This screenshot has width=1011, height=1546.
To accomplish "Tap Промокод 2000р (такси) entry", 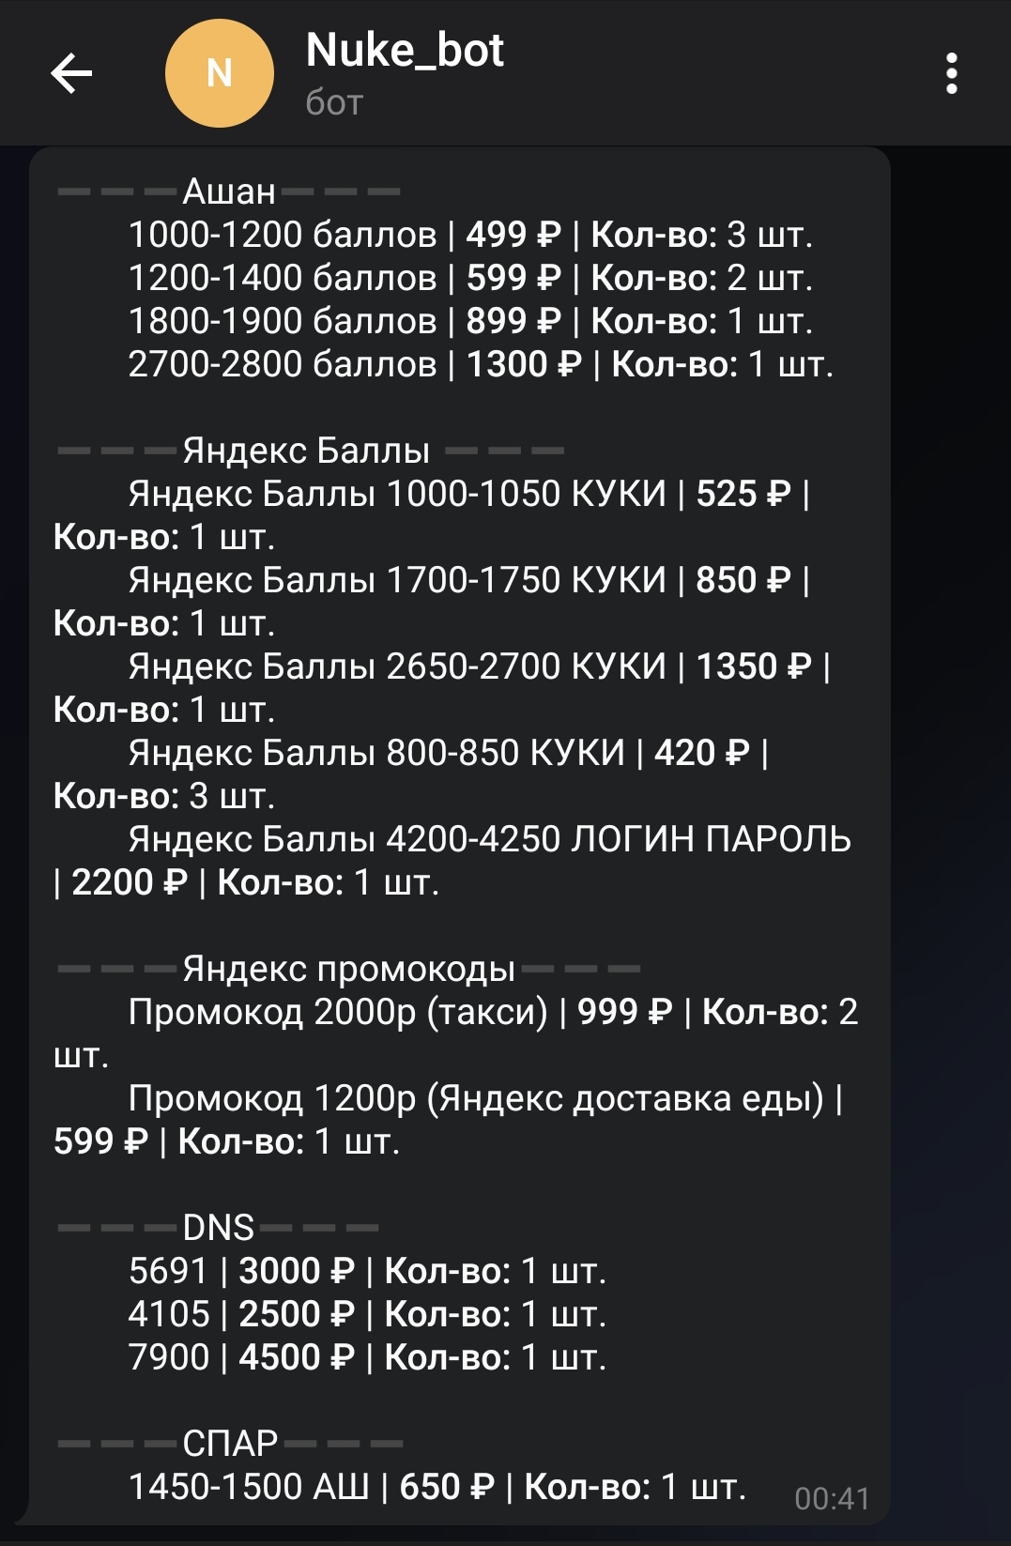I will (x=456, y=1033).
